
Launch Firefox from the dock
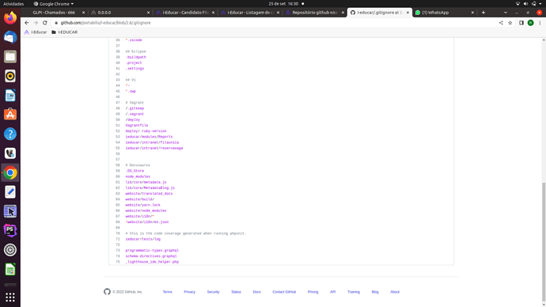[x=10, y=18]
